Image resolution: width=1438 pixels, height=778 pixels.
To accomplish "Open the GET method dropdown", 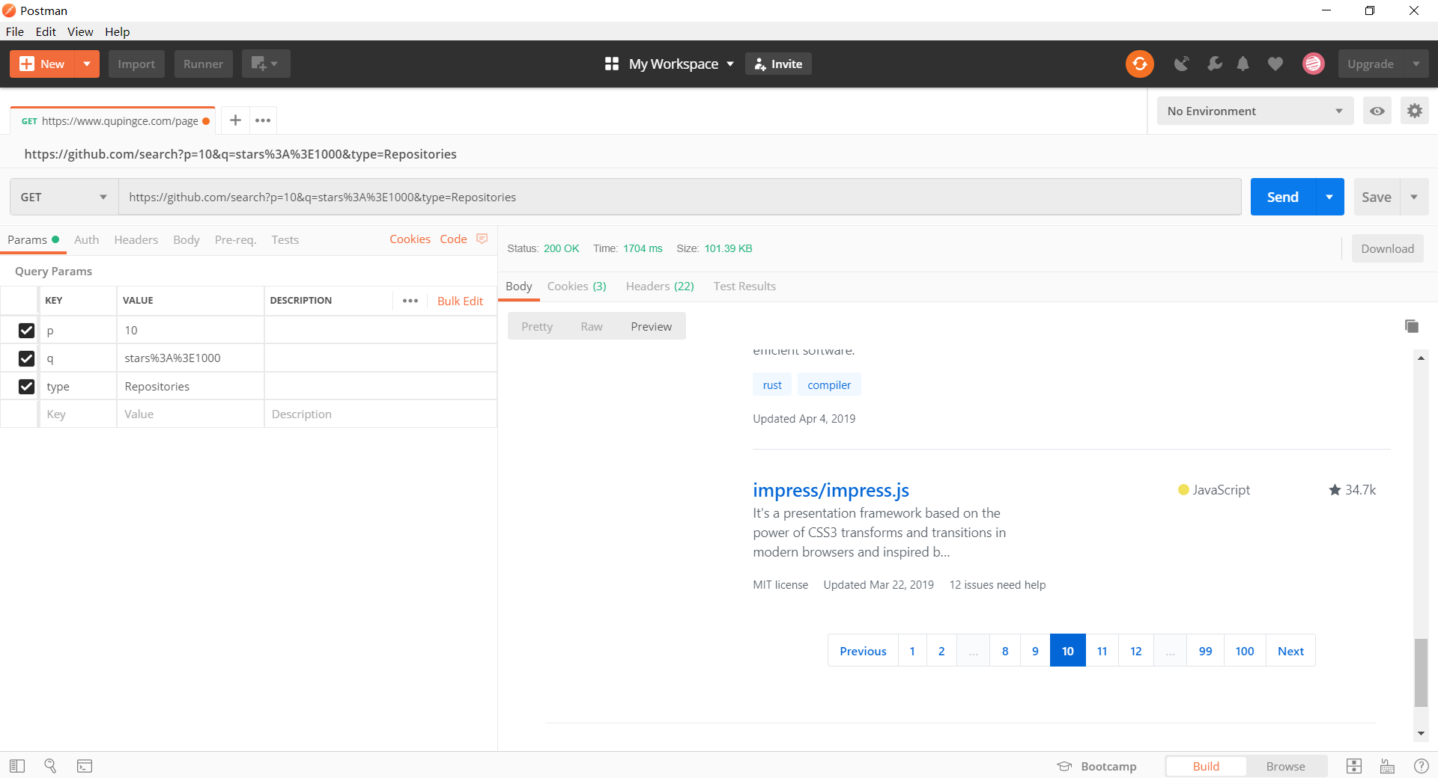I will 64,197.
